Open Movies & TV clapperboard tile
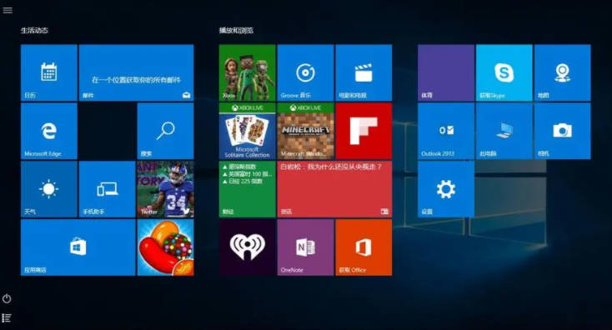This screenshot has width=612, height=330. [364, 72]
